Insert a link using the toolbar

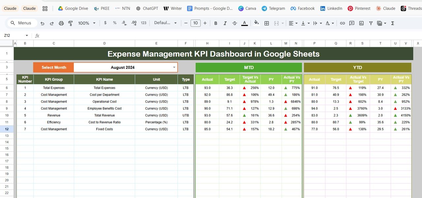pyautogui.click(x=343, y=23)
